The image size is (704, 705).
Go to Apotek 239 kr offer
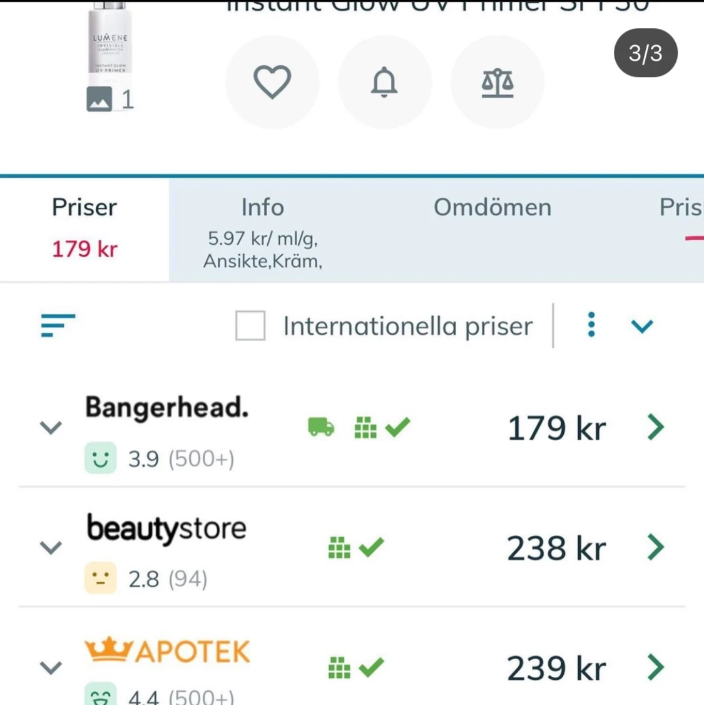click(655, 667)
